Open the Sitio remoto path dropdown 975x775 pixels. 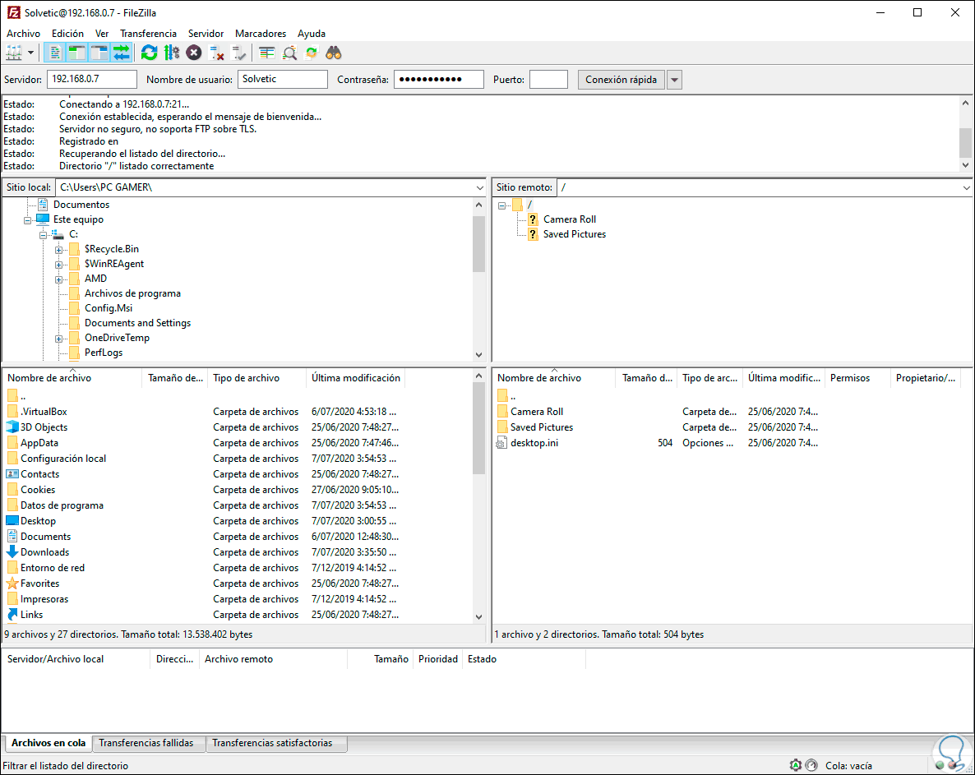966,187
